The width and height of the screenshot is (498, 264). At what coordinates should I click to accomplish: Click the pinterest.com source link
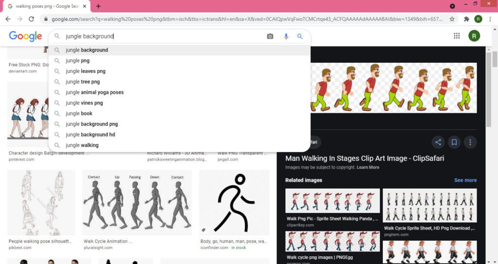point(21,159)
